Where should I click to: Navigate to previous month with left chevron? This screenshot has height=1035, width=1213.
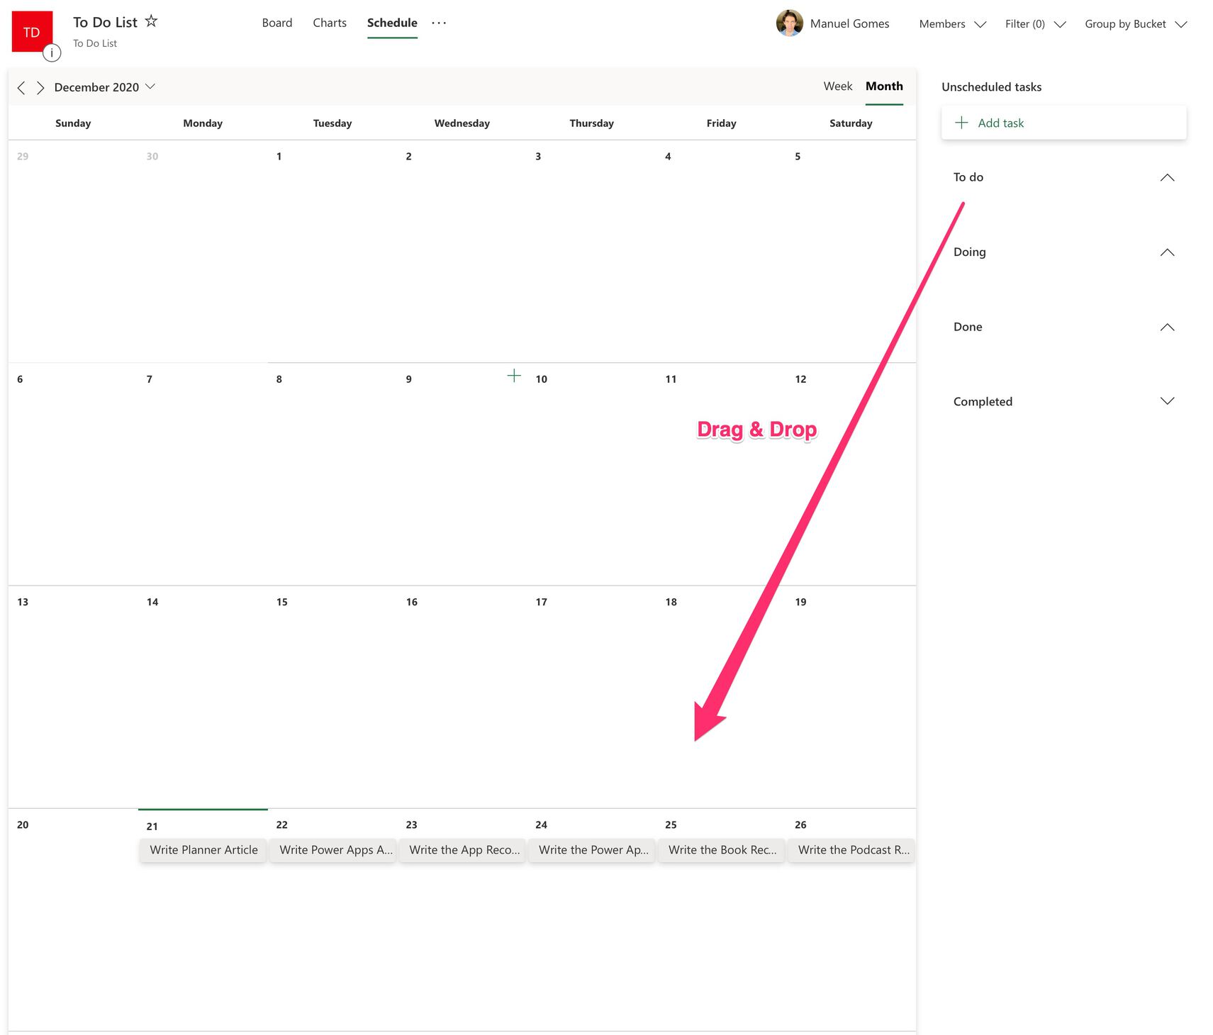coord(21,87)
